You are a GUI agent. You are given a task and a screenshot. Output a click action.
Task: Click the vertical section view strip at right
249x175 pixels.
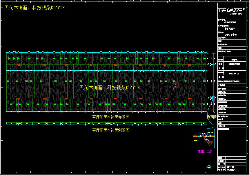coord(212,84)
